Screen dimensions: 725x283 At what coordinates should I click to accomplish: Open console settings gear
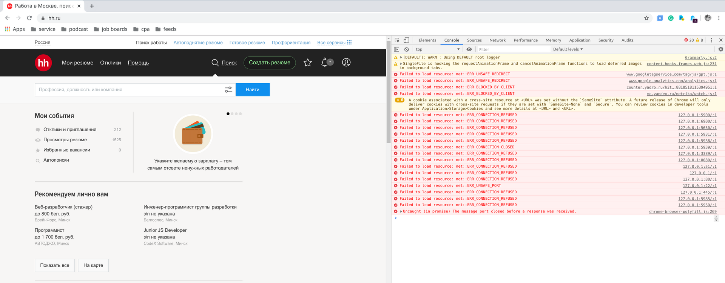[x=720, y=49]
